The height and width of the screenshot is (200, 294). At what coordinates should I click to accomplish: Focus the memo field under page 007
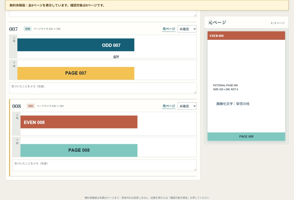pos(103,88)
